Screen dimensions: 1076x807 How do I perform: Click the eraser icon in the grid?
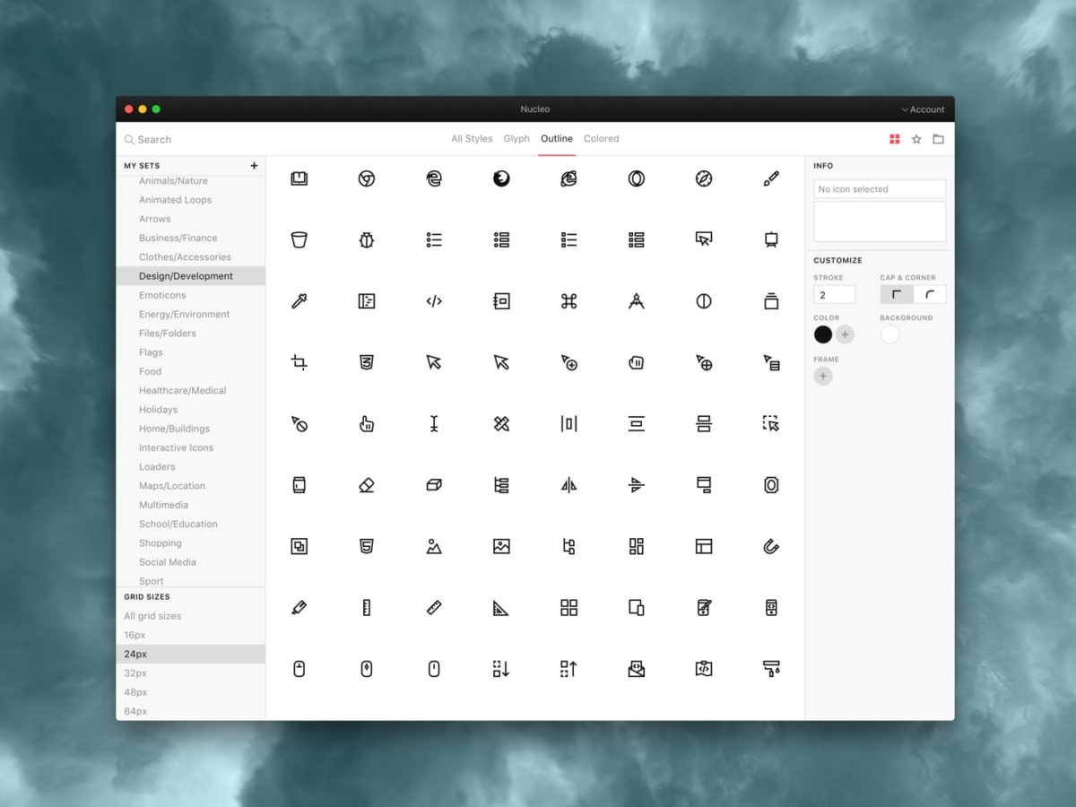(x=367, y=484)
